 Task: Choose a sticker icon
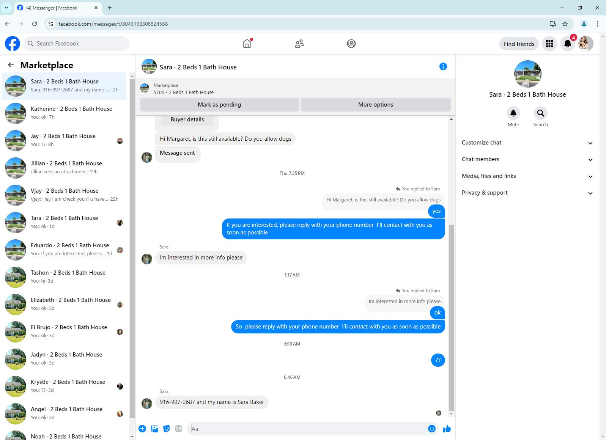(x=167, y=429)
